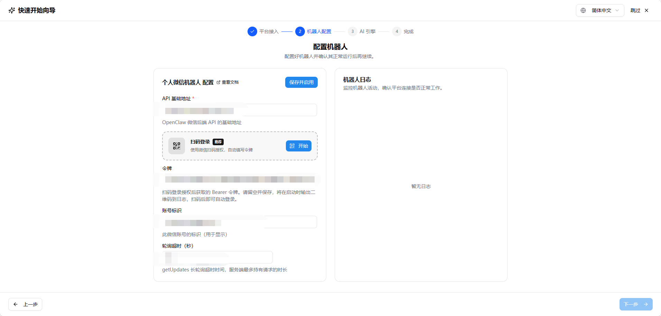The image size is (661, 316).
Task: Click the right arrow icon in 下一步
Action: click(x=646, y=304)
